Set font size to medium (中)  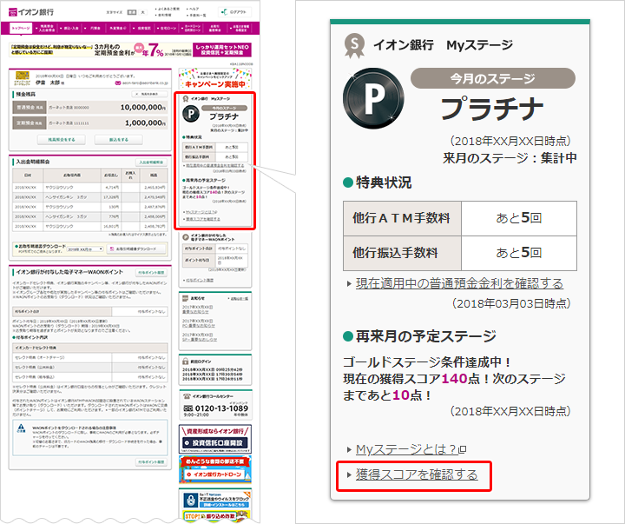point(132,12)
